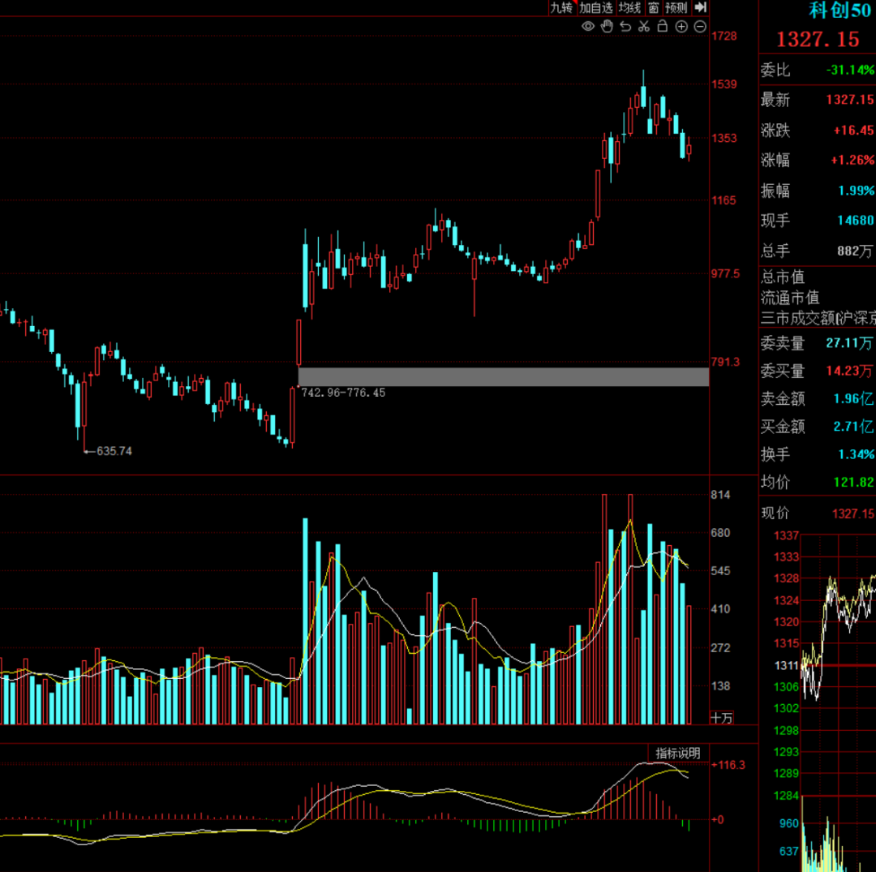This screenshot has width=876, height=872.
Task: Click the 十万 volume unit label
Action: coord(721,718)
